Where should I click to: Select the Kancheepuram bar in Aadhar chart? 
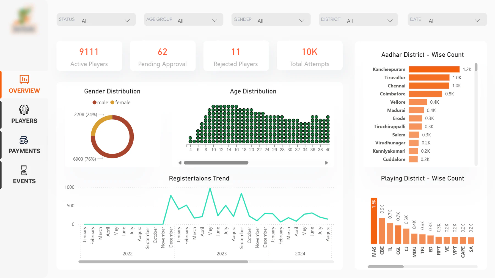click(x=434, y=69)
